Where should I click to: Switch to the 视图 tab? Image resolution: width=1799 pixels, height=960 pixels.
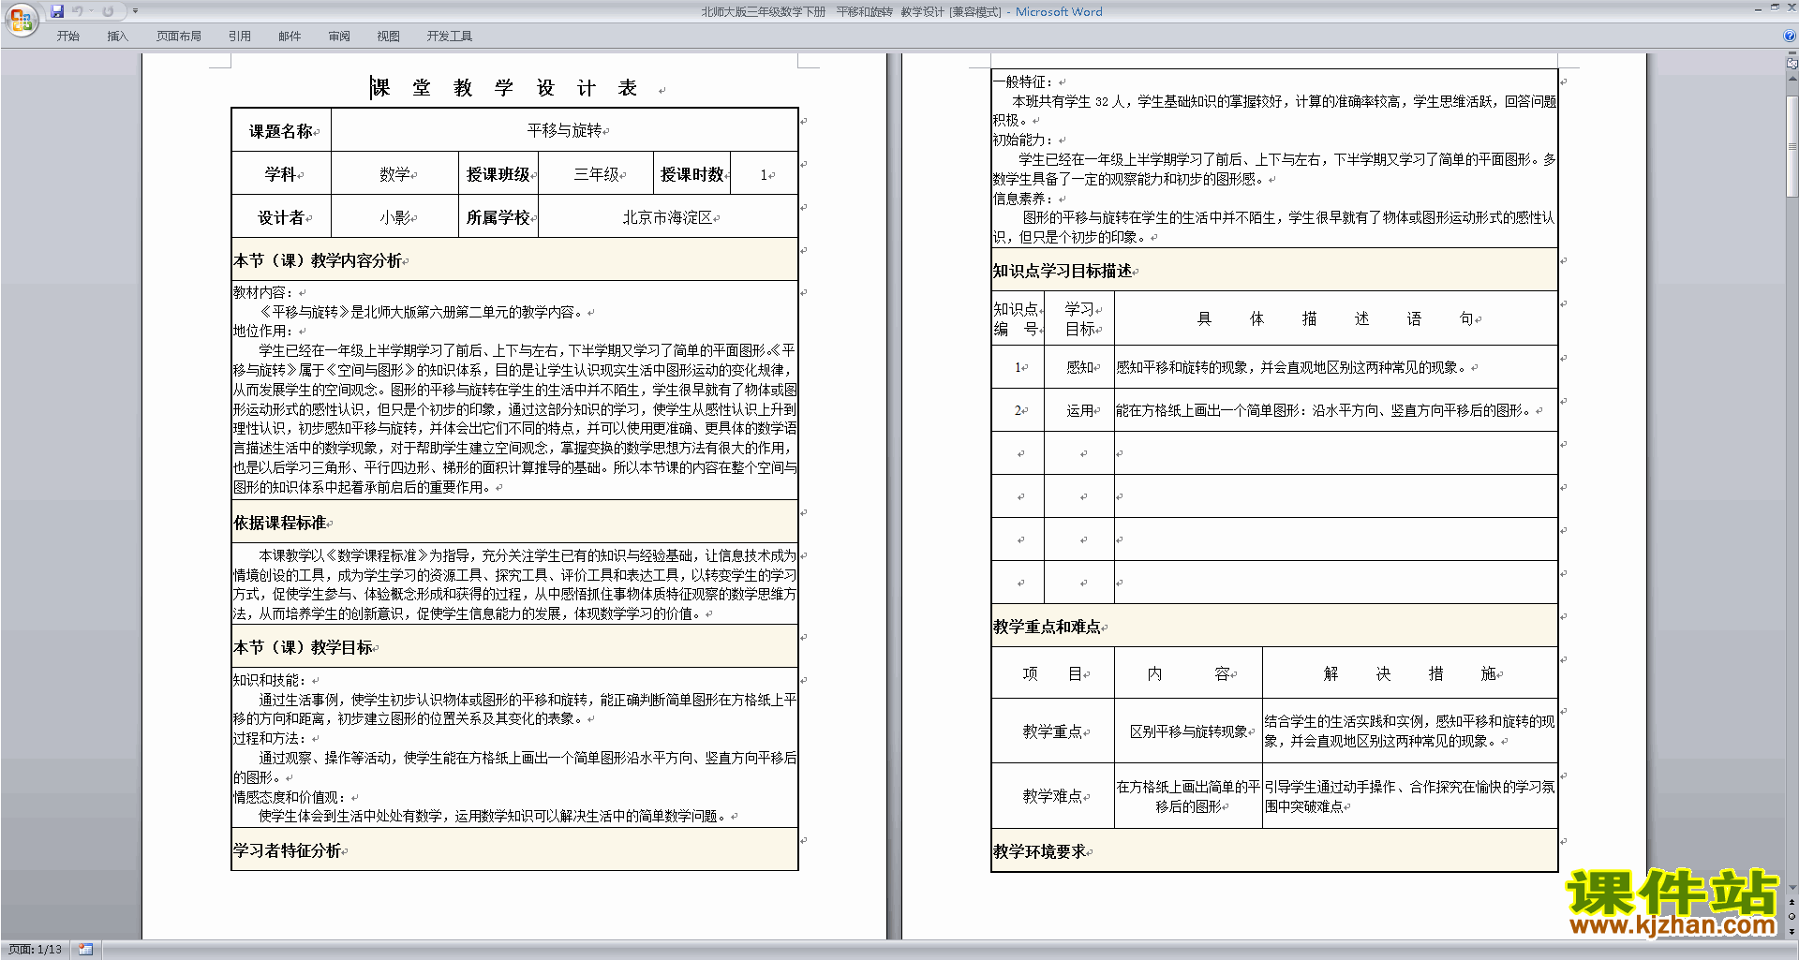[389, 37]
